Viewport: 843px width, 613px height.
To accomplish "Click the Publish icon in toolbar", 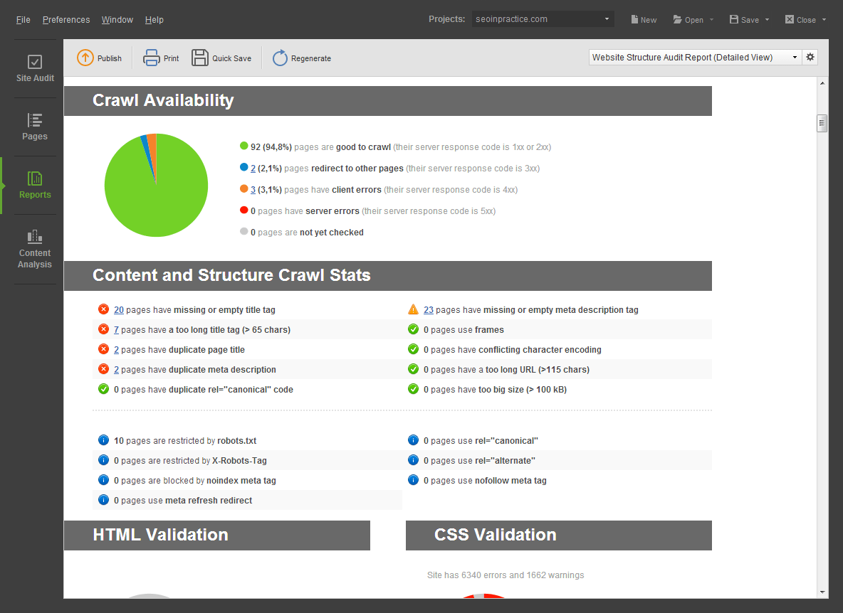I will click(85, 58).
